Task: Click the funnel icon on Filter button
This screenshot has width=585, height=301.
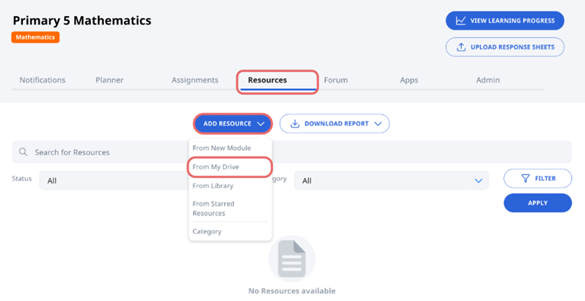Action: [x=525, y=179]
